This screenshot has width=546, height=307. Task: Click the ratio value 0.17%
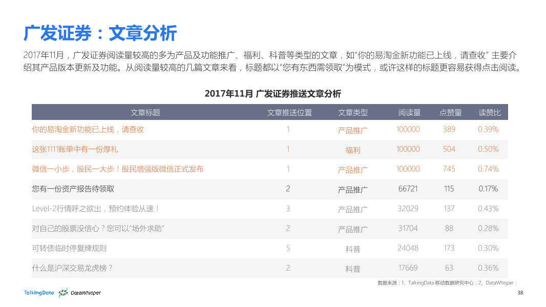(x=488, y=189)
